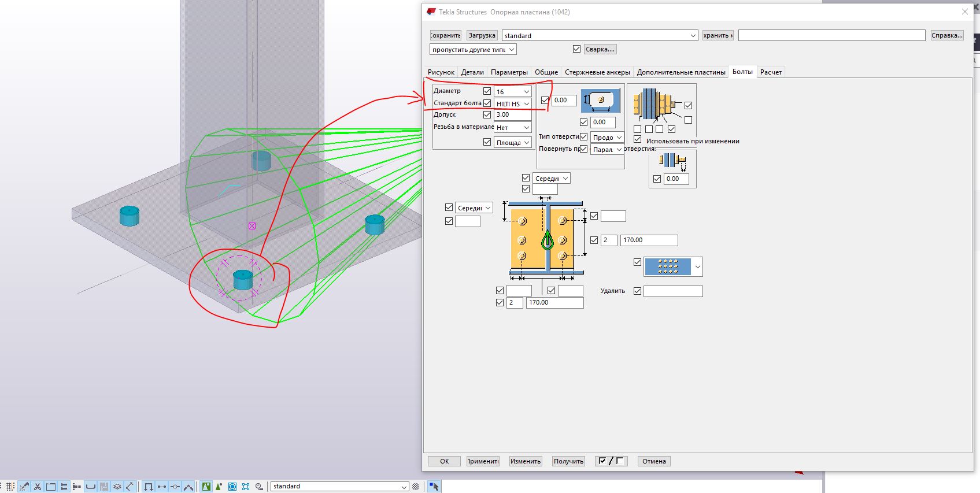Click the green highlighted select-components icon

coord(206,487)
